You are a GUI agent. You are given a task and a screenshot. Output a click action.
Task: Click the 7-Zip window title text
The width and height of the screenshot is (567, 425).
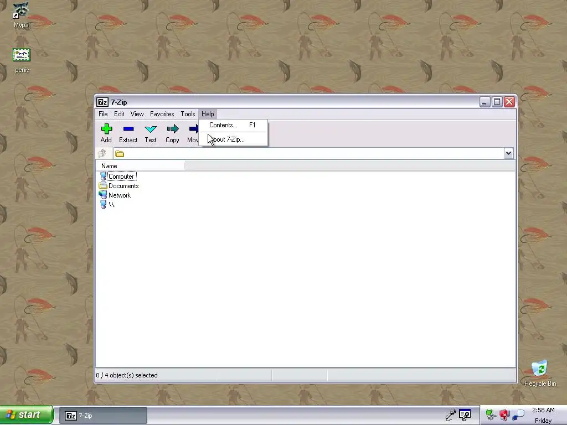coord(119,102)
